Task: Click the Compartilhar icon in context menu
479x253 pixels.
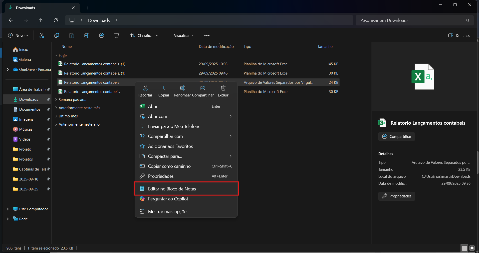Action: (203, 88)
